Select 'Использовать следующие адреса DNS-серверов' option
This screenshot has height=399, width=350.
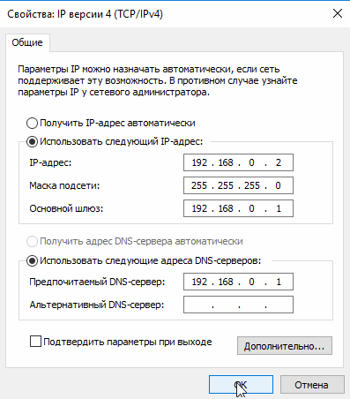[32, 260]
